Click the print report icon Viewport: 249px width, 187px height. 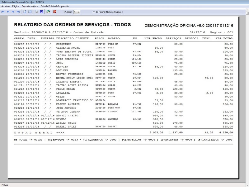(36, 12)
